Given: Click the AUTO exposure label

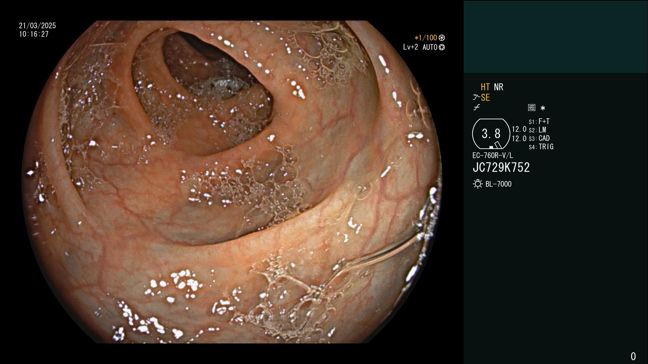Looking at the screenshot, I should click(x=430, y=47).
